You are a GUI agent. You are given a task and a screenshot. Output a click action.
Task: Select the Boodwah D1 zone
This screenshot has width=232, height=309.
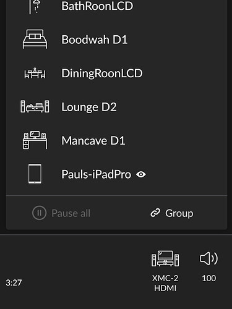pos(117,40)
